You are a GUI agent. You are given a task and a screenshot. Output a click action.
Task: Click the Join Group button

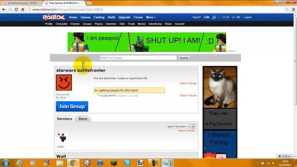(x=72, y=106)
